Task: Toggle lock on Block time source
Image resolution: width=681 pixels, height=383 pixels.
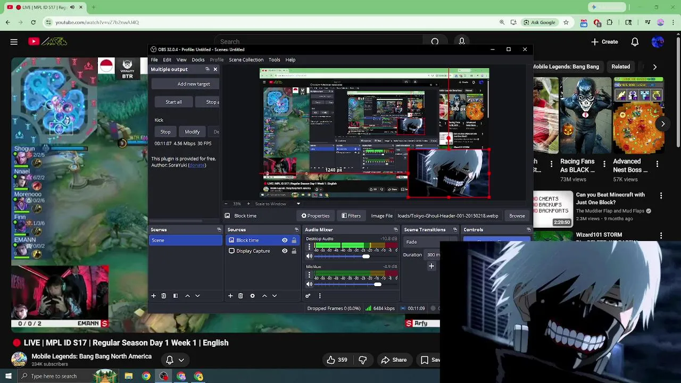Action: [x=294, y=240]
